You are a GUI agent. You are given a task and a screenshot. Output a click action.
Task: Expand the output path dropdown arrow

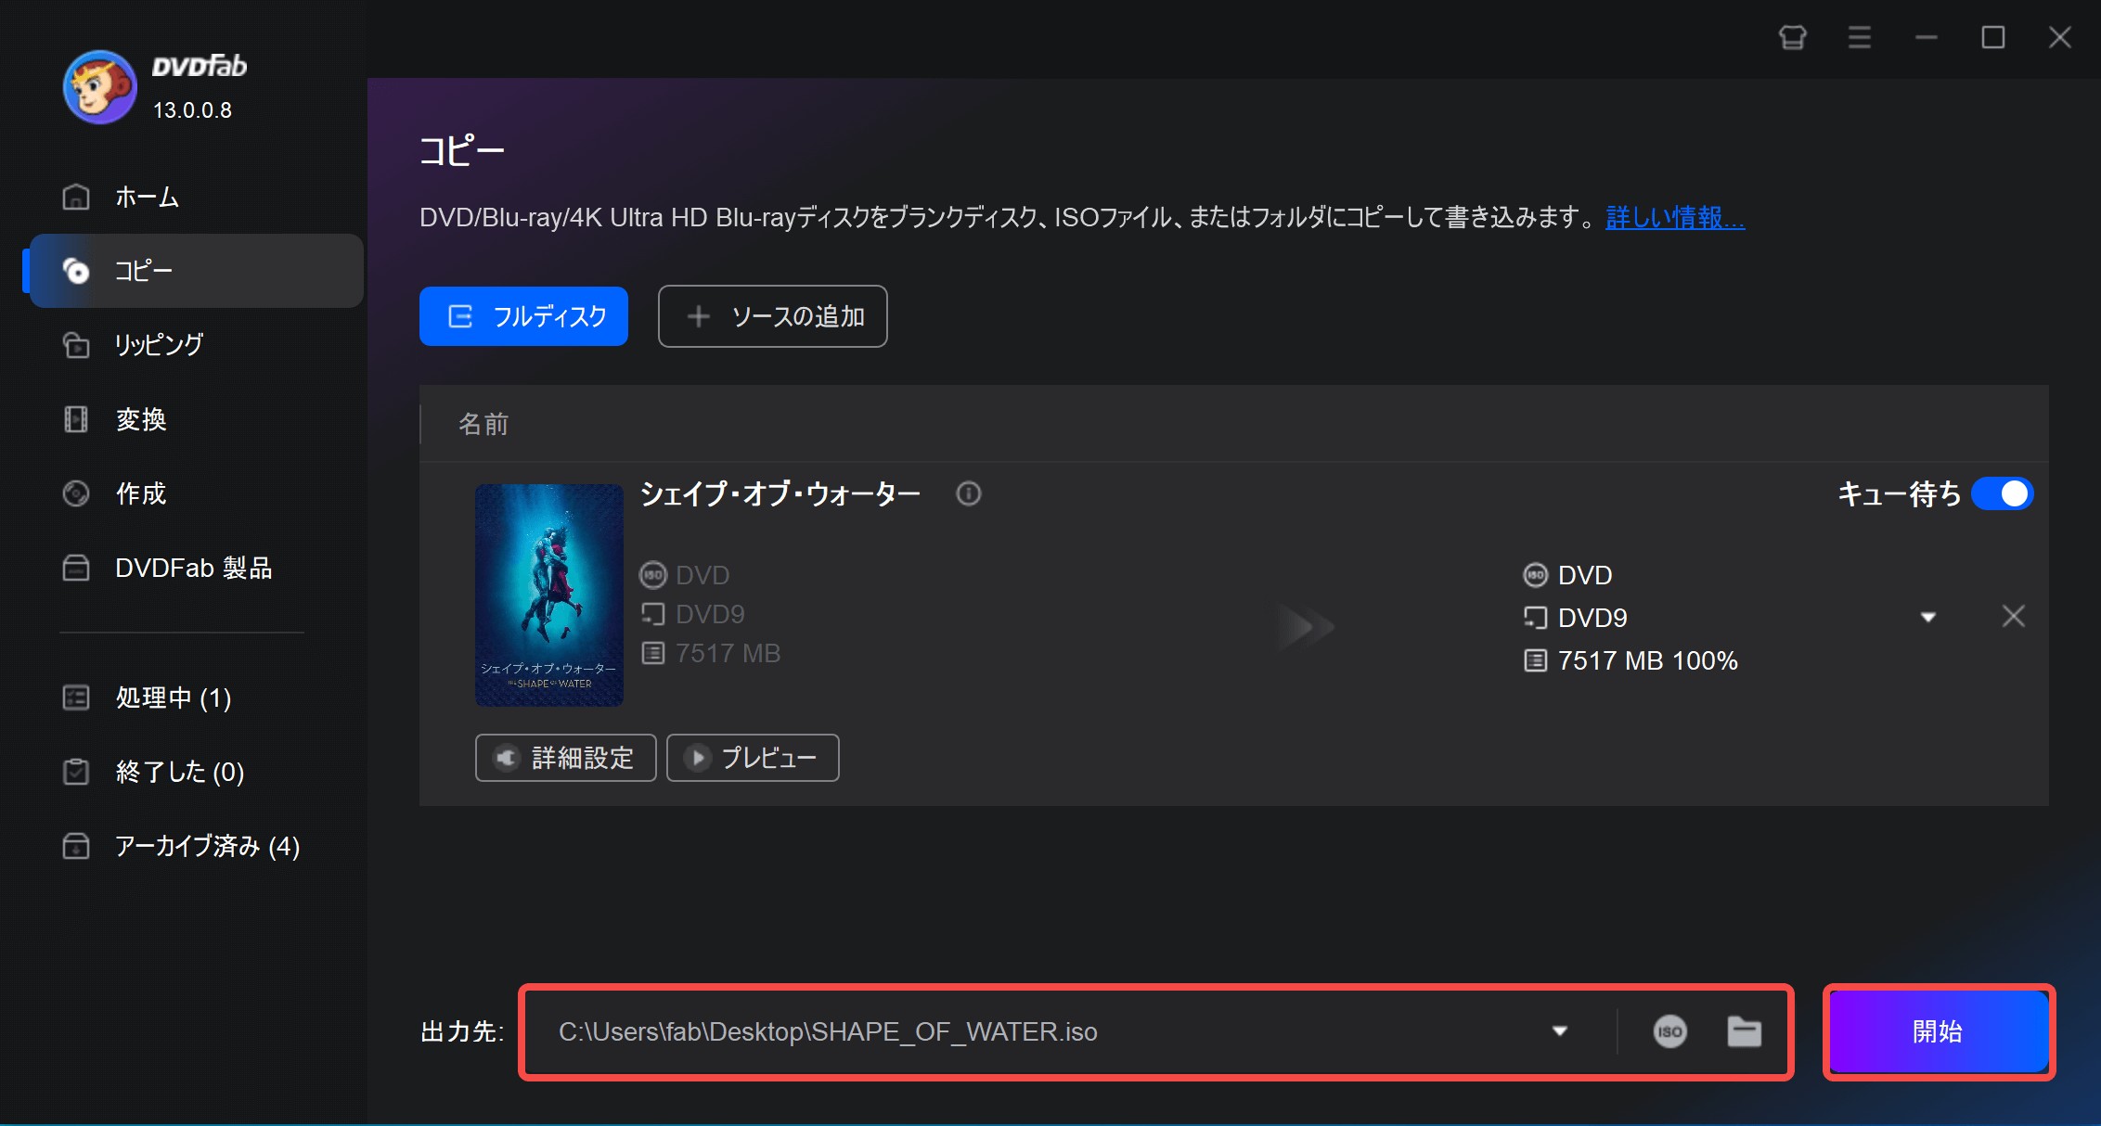tap(1560, 1031)
